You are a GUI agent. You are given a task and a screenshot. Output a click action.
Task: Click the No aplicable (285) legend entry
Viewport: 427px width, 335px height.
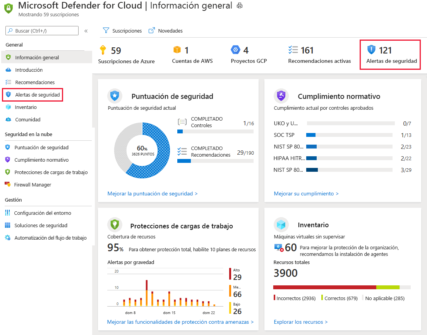coord(383,298)
